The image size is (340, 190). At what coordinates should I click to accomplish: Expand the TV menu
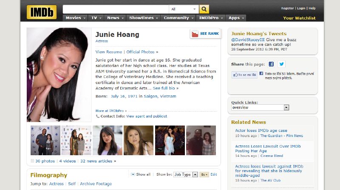pos(96,18)
